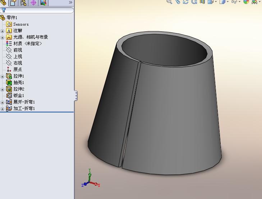
Task: Click the feature tree filter input field
Action: [x=37, y=10]
